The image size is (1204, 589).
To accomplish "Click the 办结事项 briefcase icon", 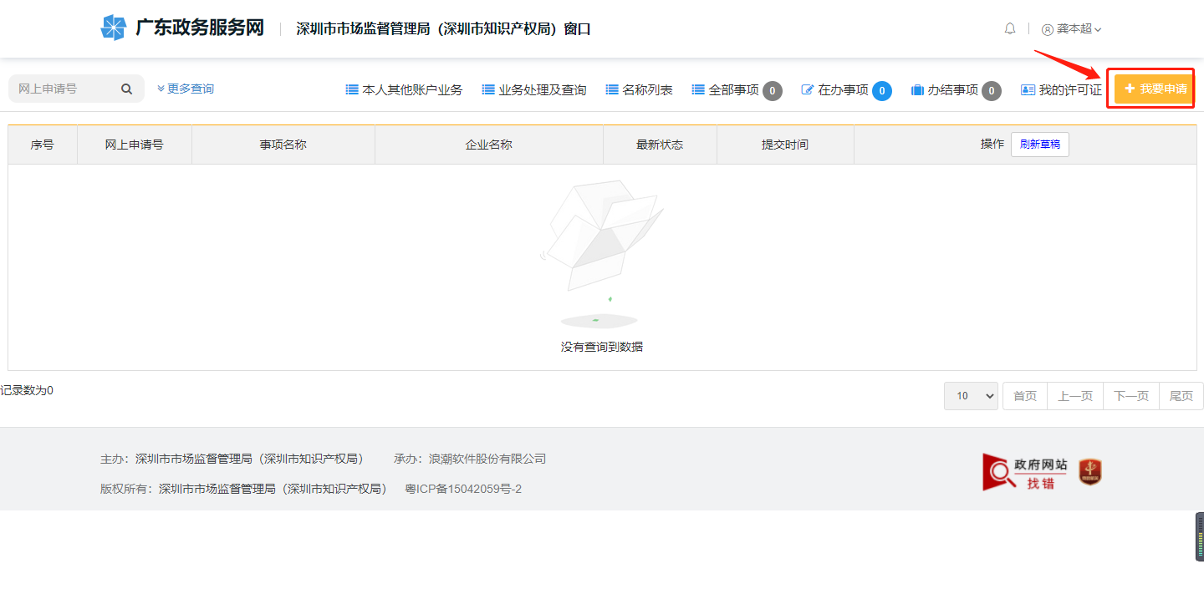I will click(x=917, y=90).
